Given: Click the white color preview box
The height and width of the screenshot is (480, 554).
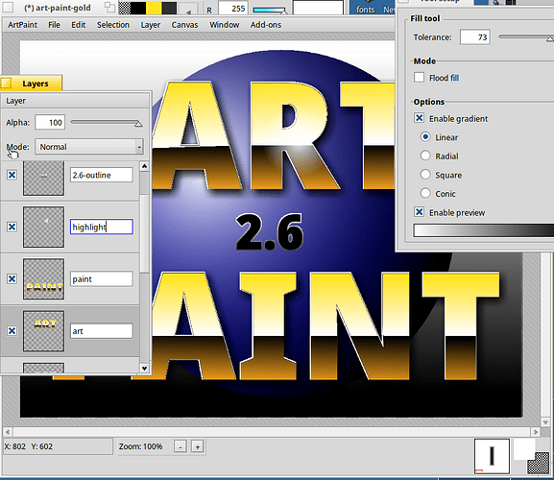Looking at the screenshot, I should coord(318,7).
